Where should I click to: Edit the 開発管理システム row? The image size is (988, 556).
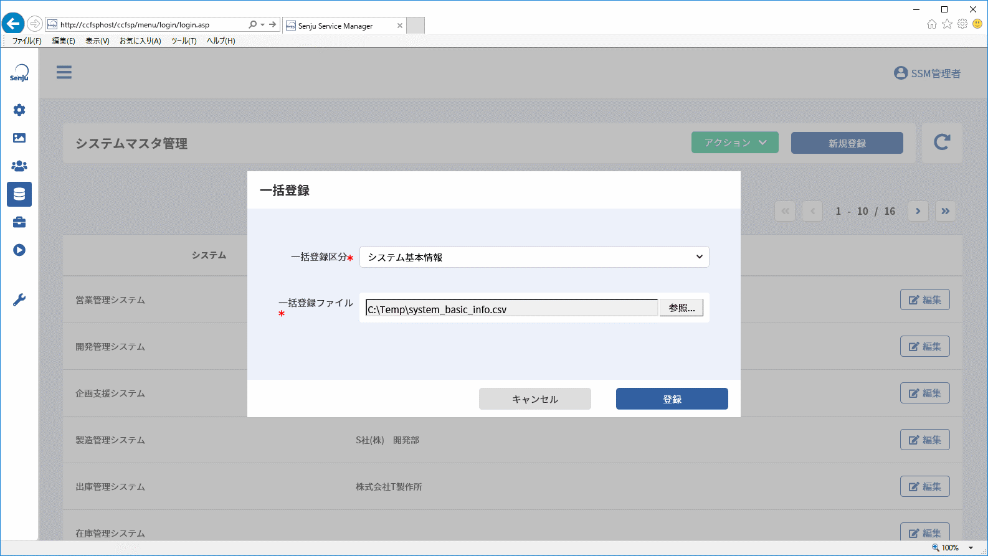point(925,346)
